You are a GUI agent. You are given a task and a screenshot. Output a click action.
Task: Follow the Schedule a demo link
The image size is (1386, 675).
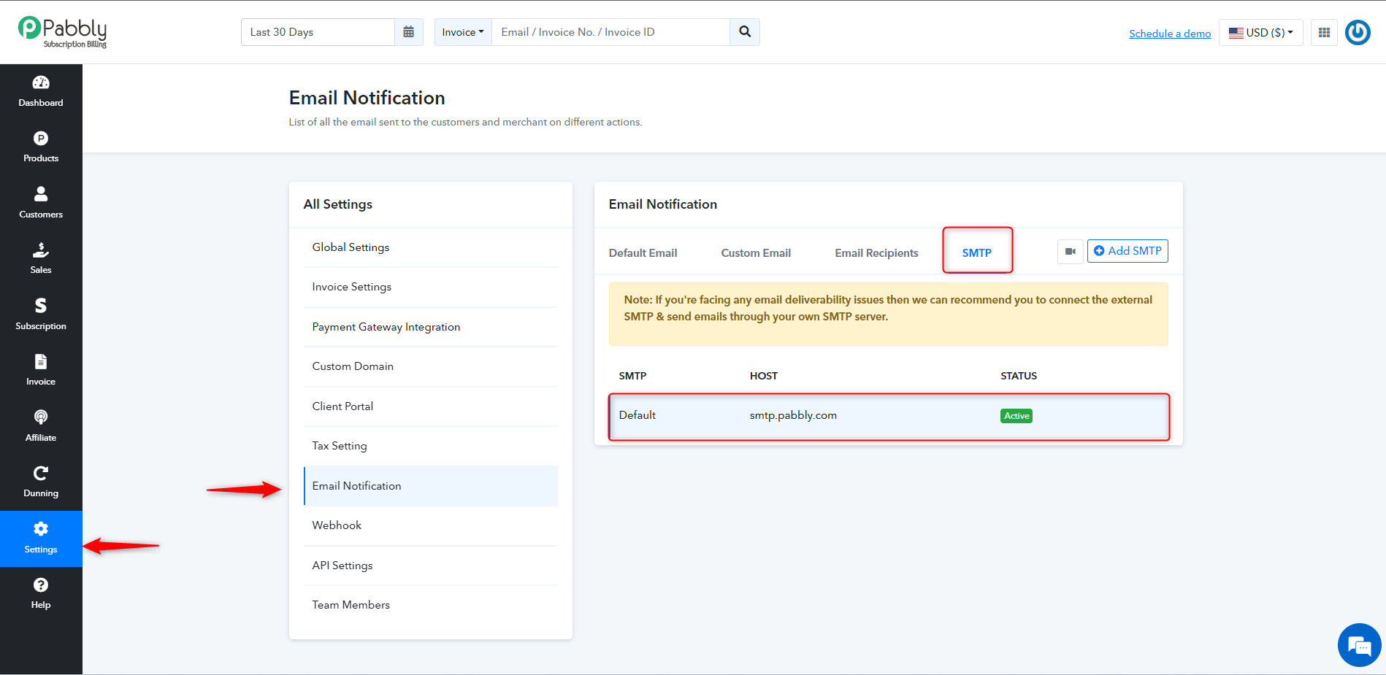[x=1170, y=34]
